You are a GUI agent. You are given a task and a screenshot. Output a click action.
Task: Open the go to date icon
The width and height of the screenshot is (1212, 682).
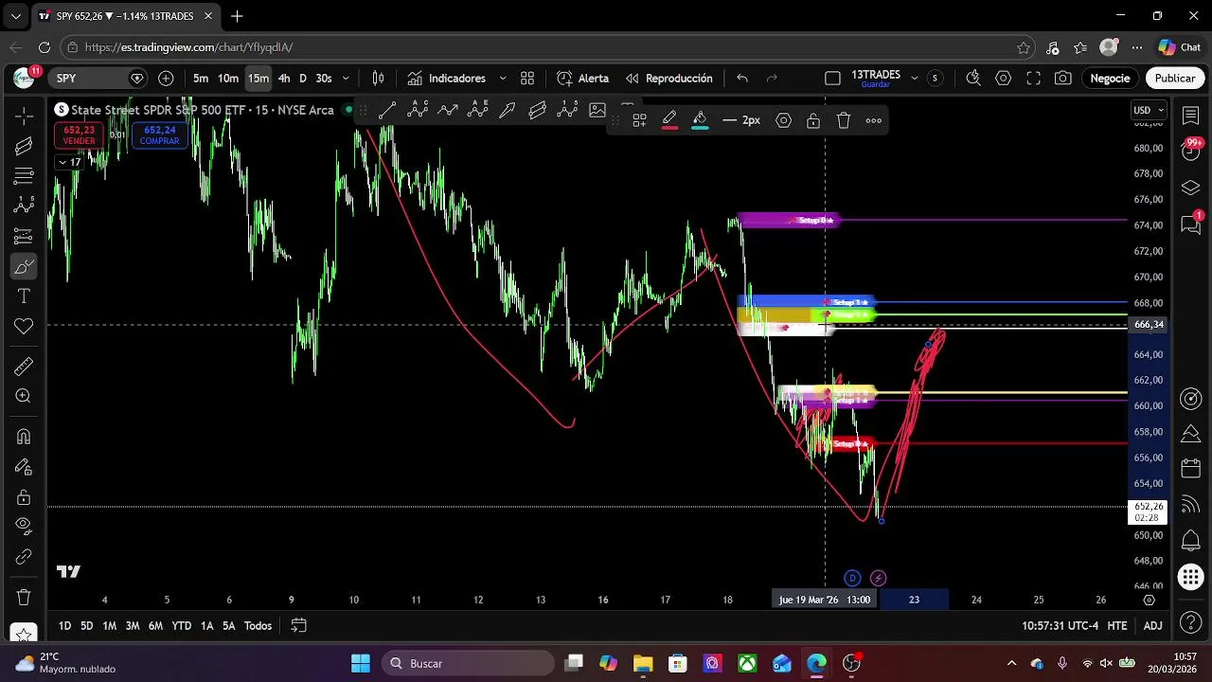point(298,626)
